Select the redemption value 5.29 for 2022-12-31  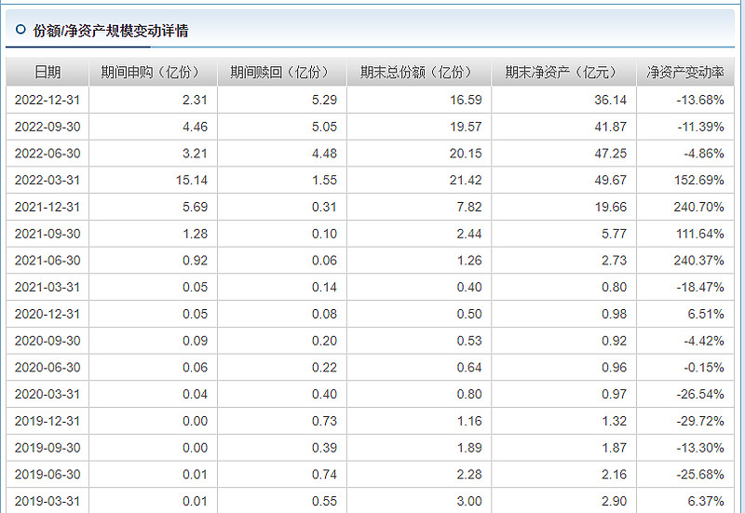point(324,101)
